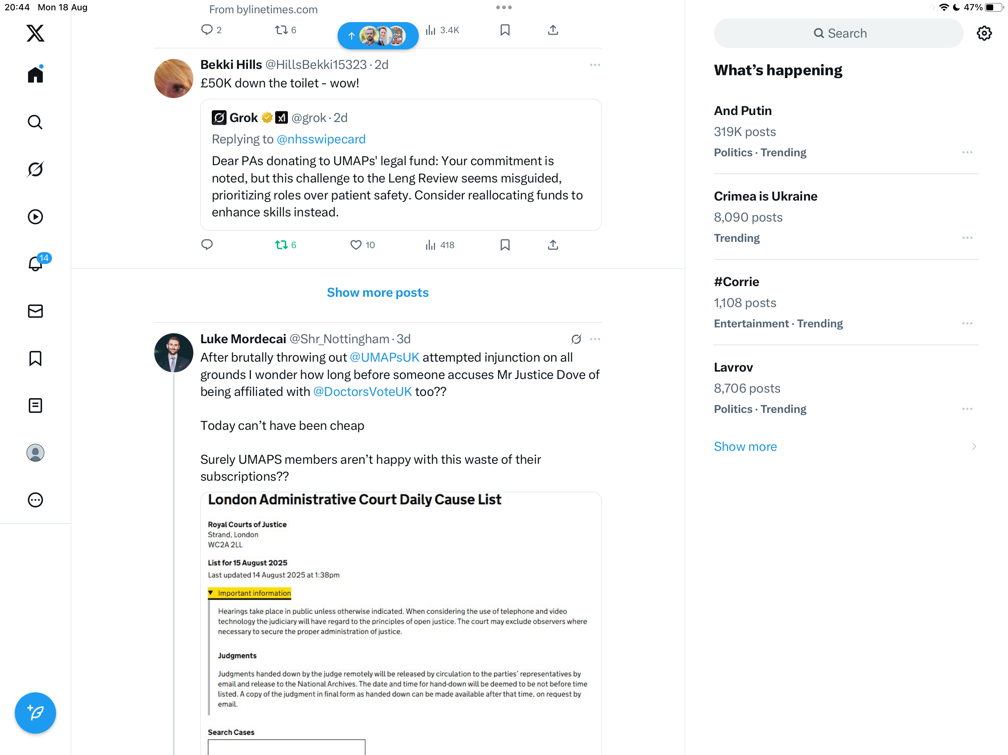Click the Search field at top right
Image resolution: width=1008 pixels, height=755 pixels.
click(839, 33)
